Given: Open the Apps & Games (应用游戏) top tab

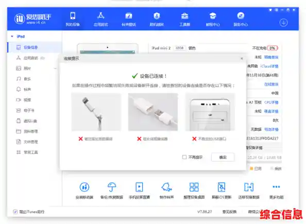Looking at the screenshot, I should 100,19.
